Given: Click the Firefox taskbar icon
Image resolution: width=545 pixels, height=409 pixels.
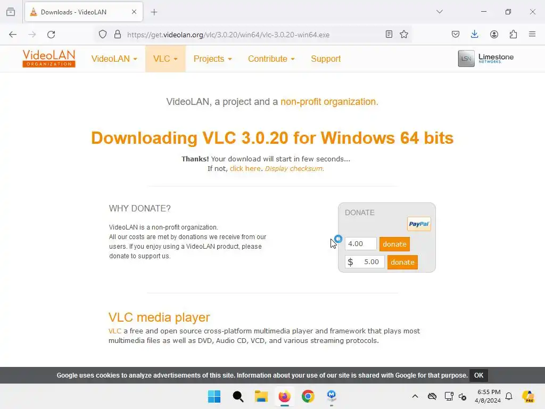Looking at the screenshot, I should [284, 396].
